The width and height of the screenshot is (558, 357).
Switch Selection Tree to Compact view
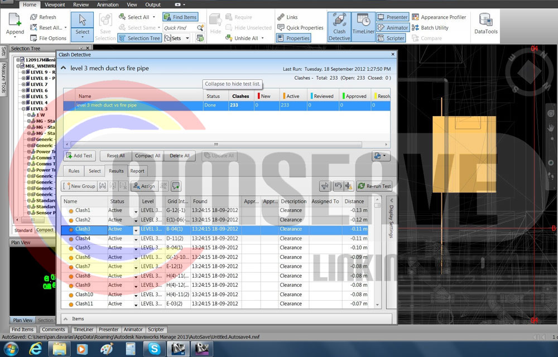point(45,230)
